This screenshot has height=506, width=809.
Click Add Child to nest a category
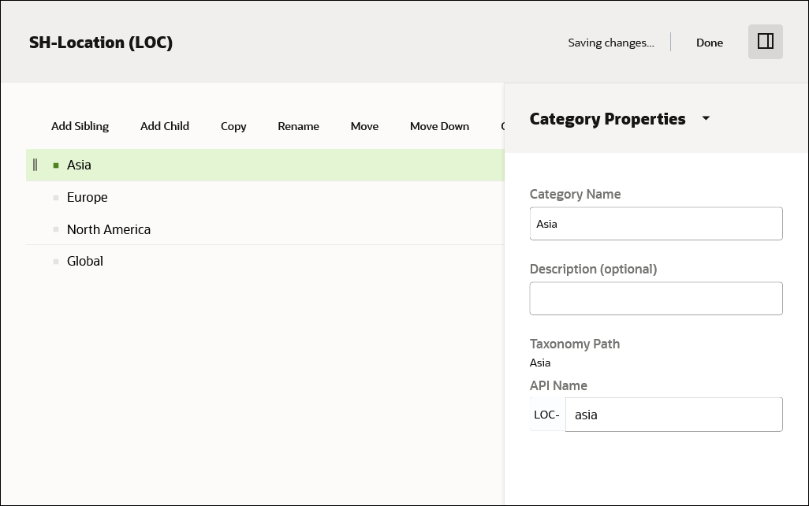click(x=164, y=126)
